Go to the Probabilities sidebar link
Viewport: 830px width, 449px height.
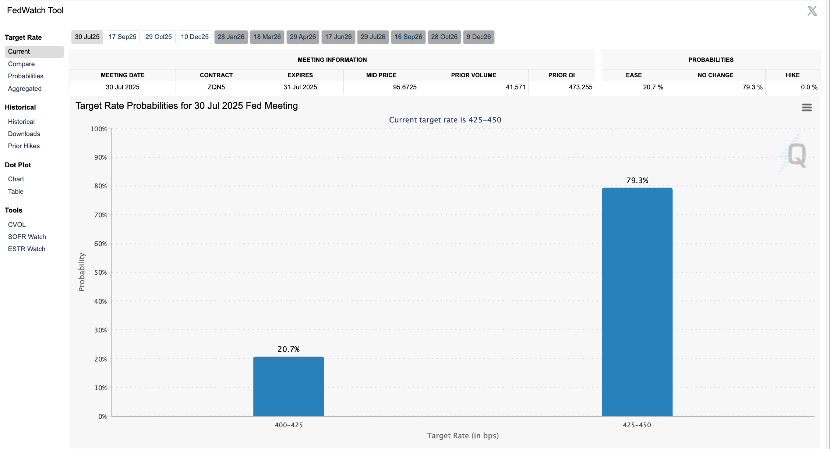26,76
